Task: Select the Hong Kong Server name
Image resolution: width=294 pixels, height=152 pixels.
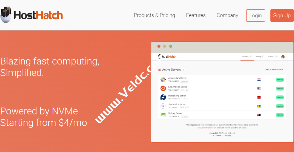Action: (x=177, y=96)
